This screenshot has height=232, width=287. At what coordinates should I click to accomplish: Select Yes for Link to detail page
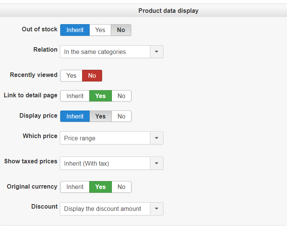click(101, 96)
